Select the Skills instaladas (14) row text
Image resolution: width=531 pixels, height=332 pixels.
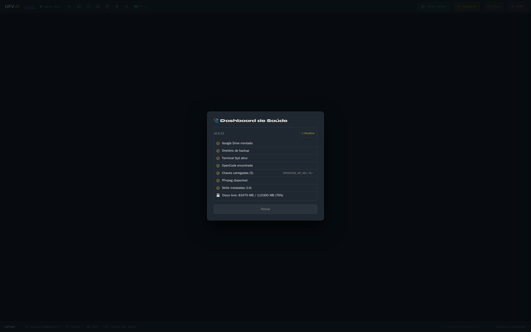point(237,188)
